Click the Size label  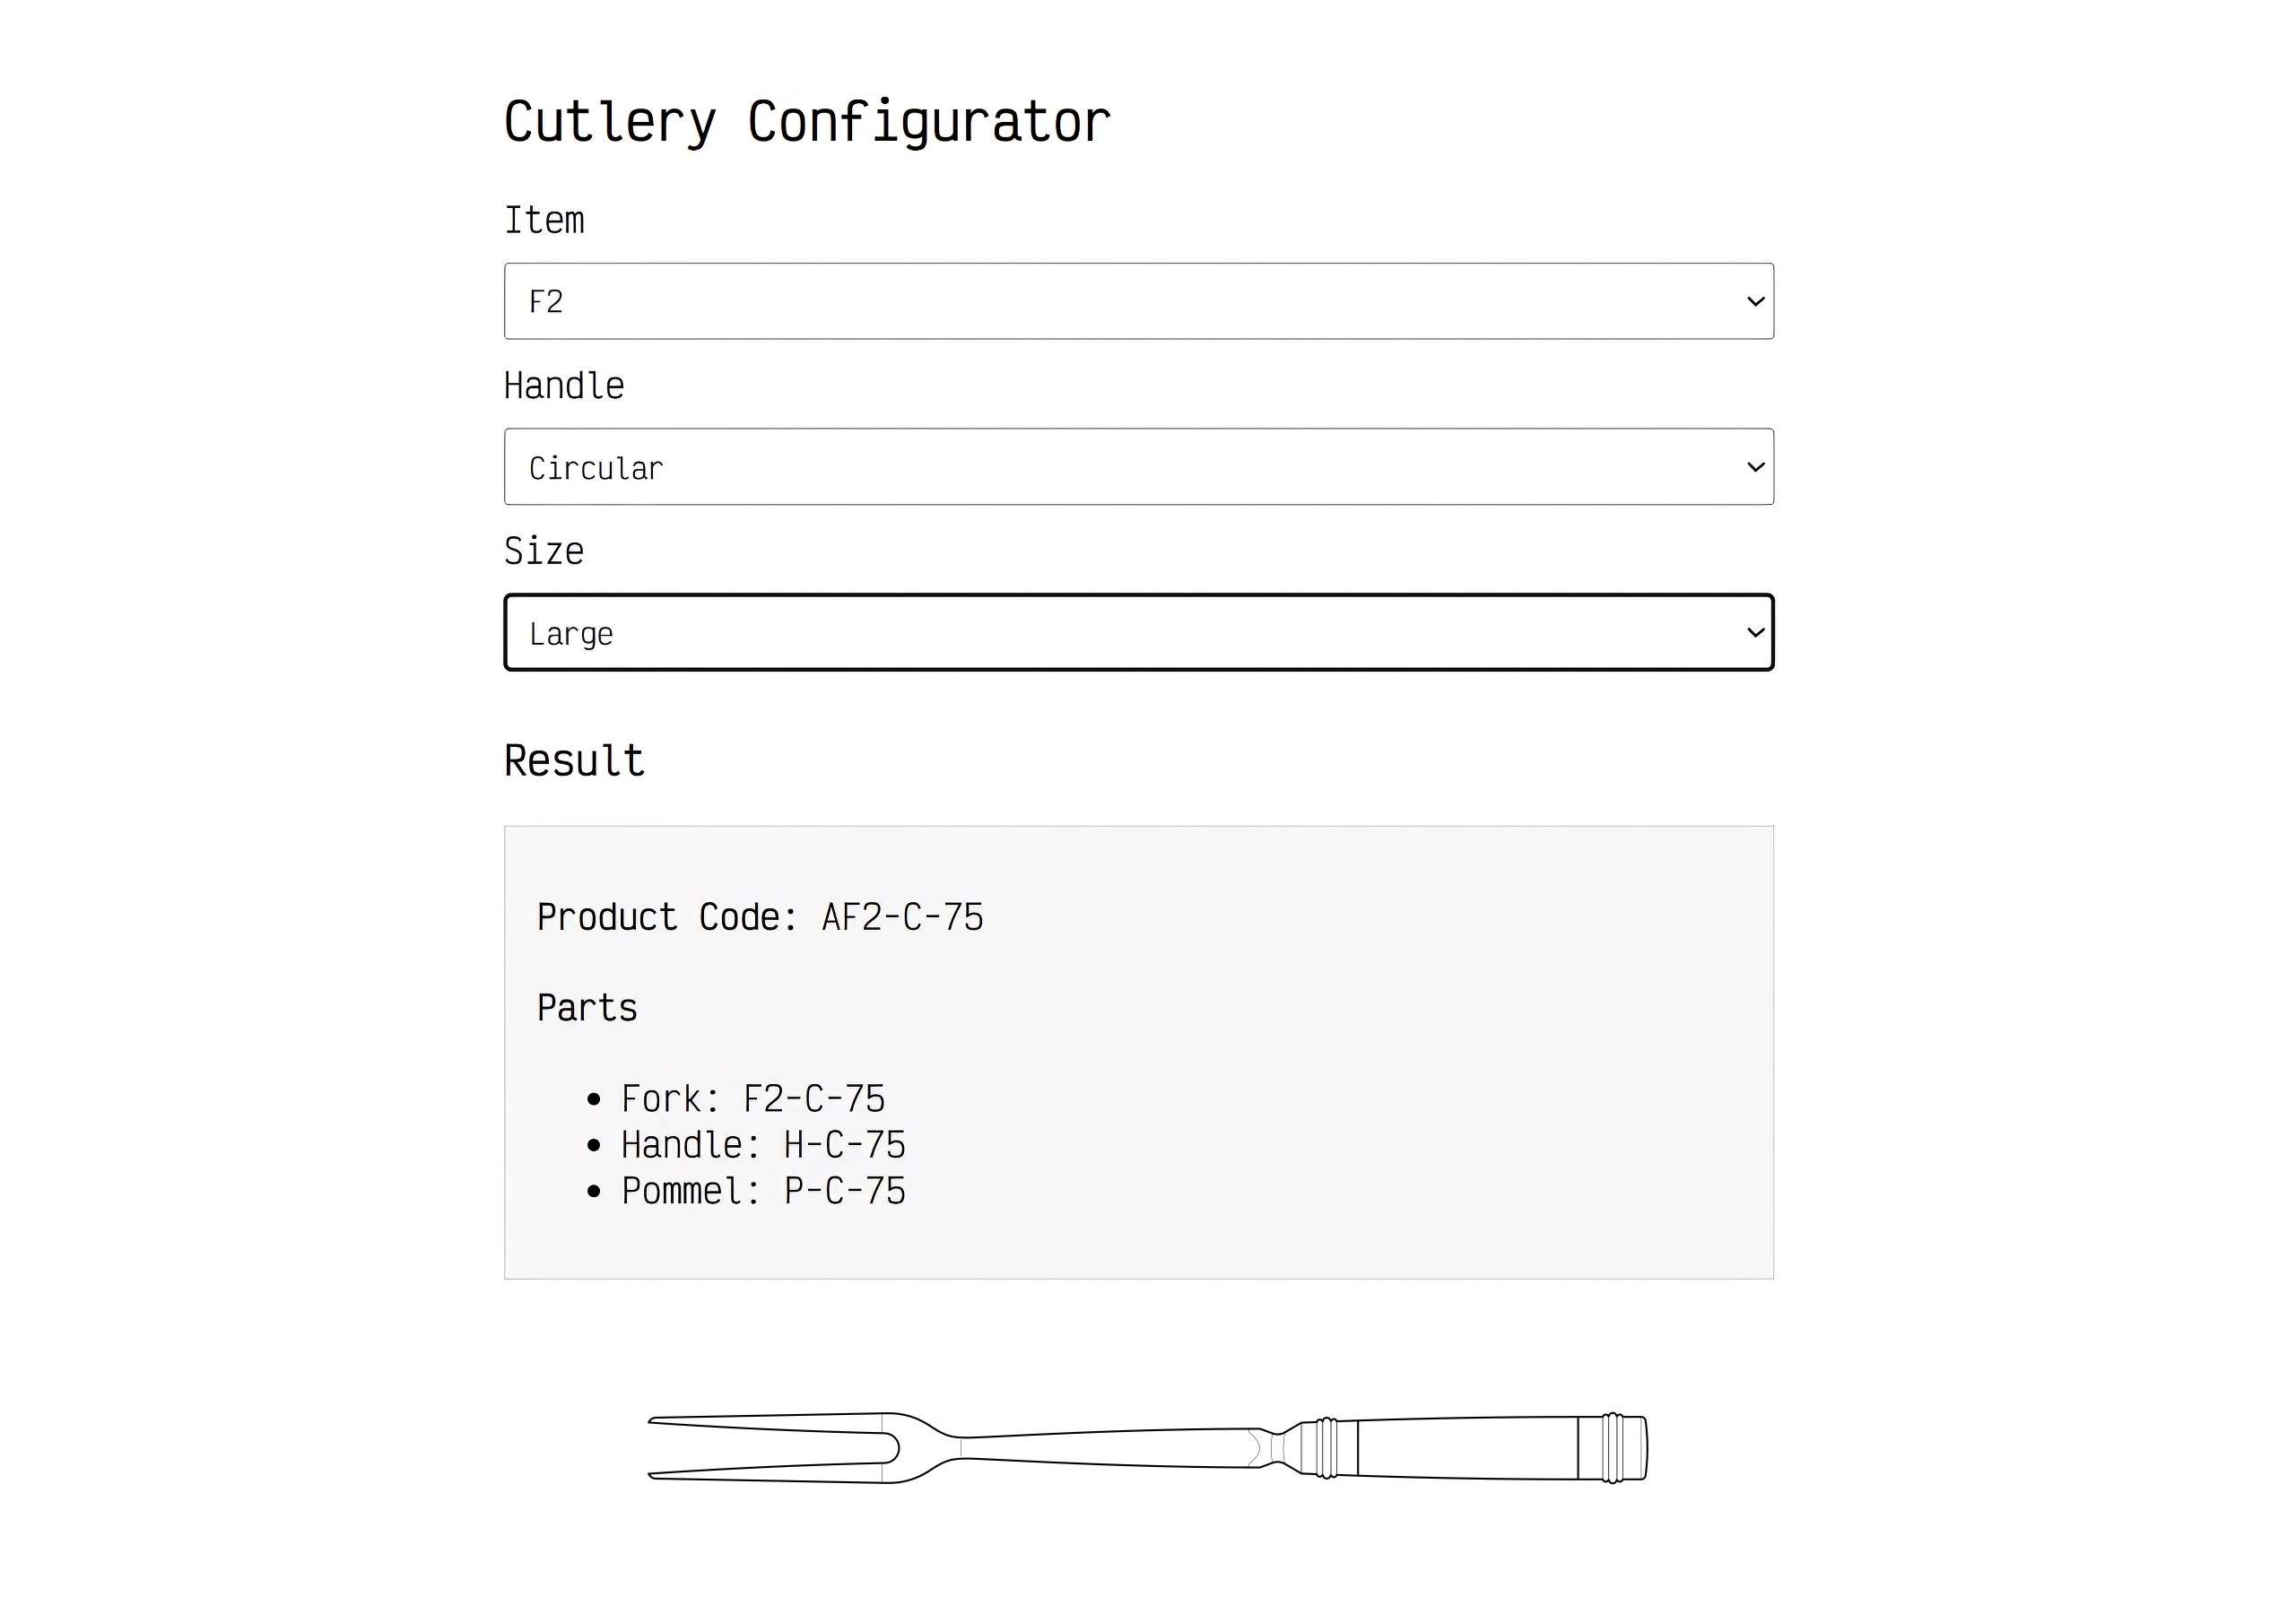544,551
